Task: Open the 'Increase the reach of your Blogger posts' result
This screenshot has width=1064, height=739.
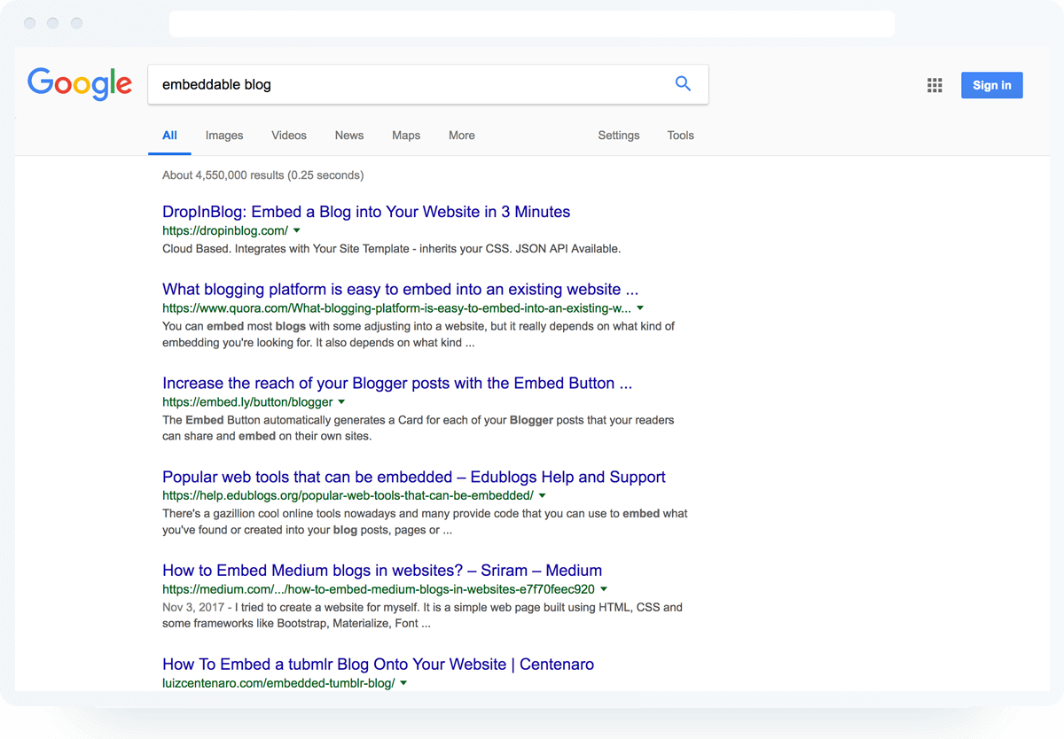Action: (397, 384)
